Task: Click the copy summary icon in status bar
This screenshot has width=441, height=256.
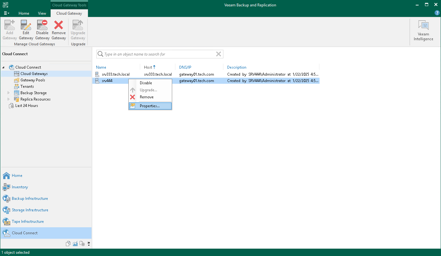Action: (68, 243)
